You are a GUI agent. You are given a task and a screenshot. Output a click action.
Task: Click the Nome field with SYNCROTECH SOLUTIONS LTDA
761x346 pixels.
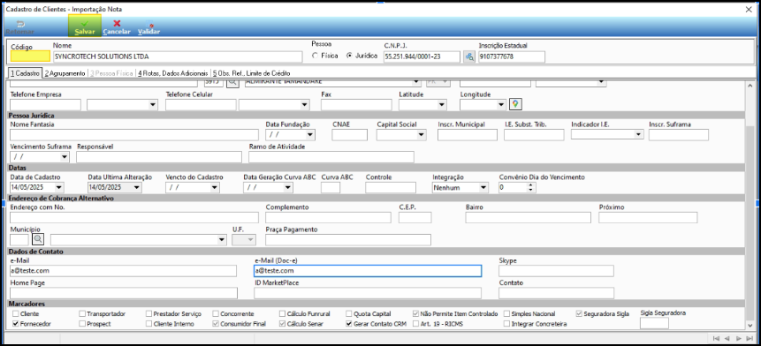click(177, 56)
